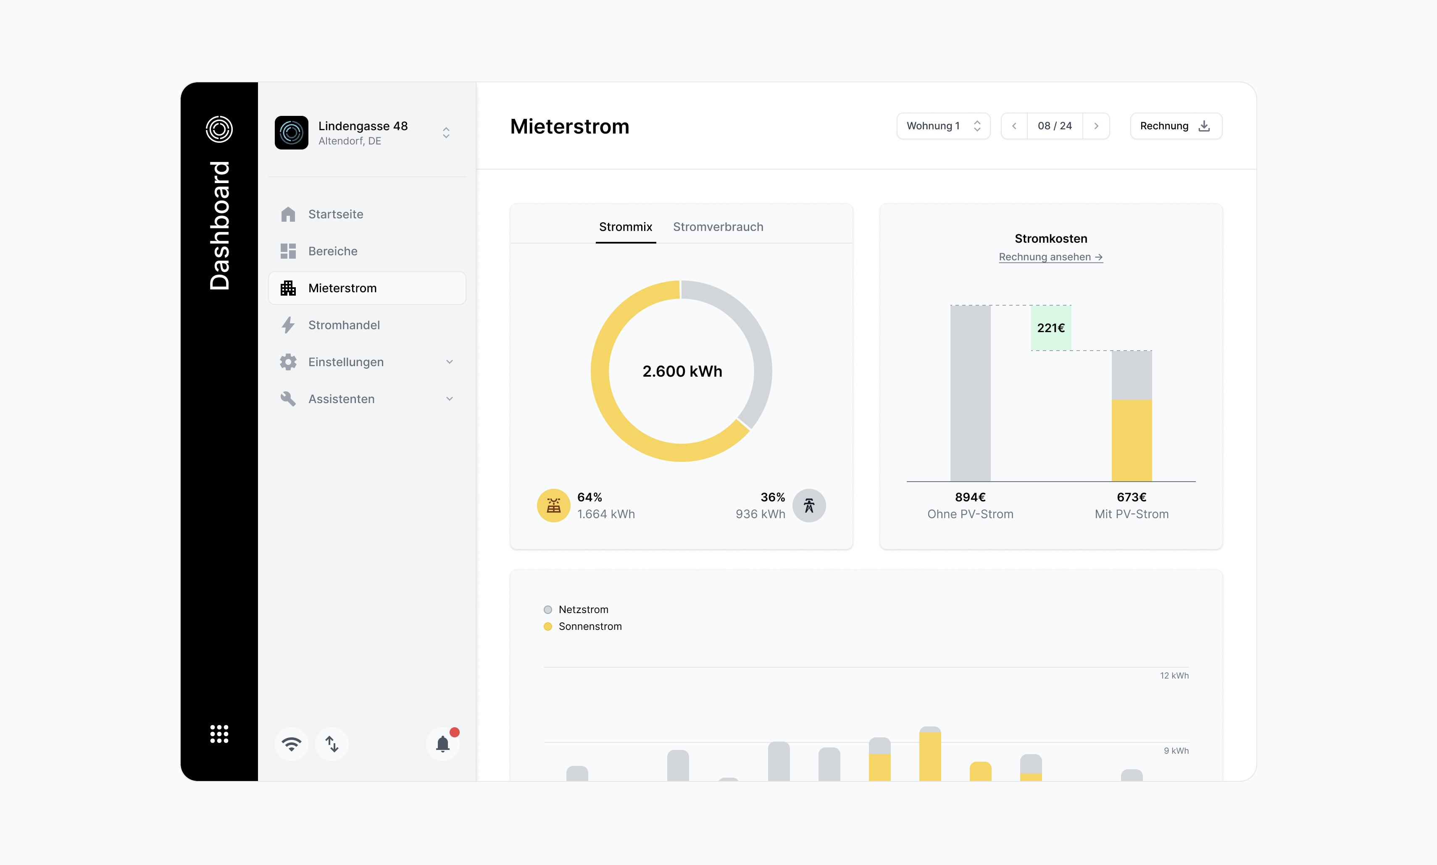Viewport: 1437px width, 865px height.
Task: Go to next month arrow
Action: (1096, 126)
